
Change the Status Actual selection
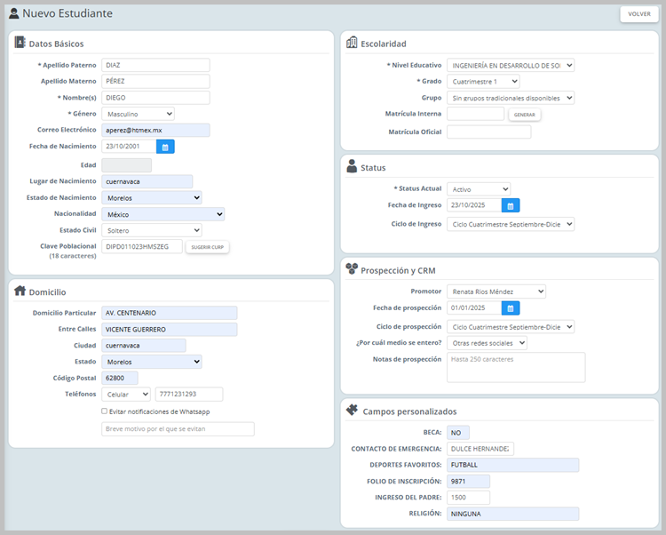click(478, 188)
